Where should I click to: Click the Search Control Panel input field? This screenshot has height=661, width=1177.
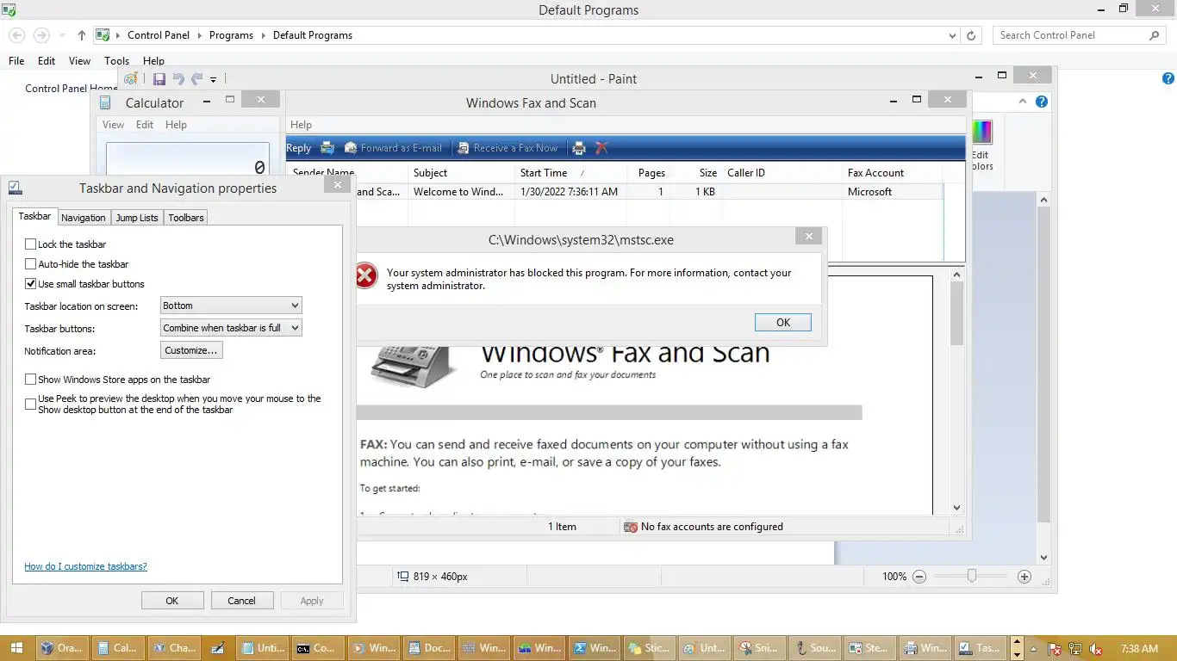coord(1070,35)
